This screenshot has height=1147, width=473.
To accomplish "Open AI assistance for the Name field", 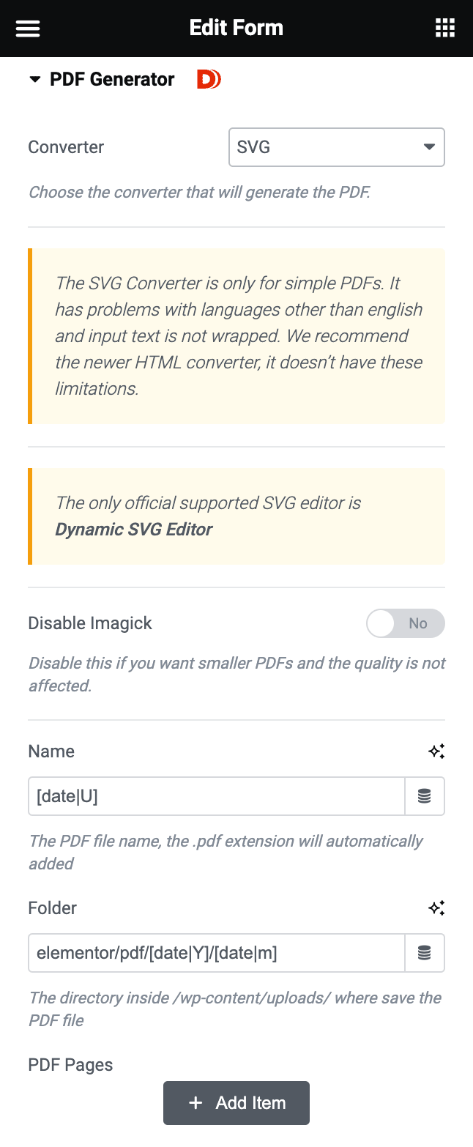I will pyautogui.click(x=436, y=751).
